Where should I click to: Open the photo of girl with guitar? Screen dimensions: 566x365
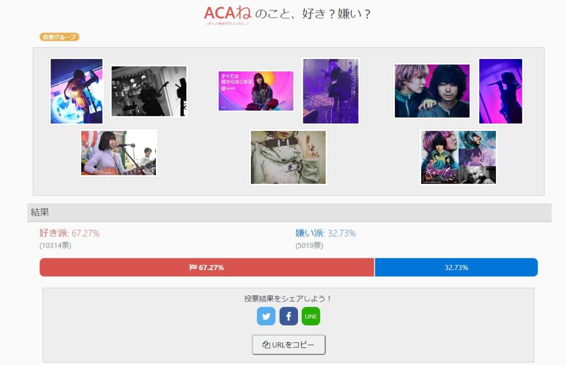click(x=119, y=153)
